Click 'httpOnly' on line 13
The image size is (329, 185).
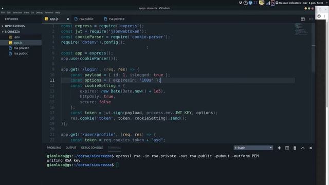[89, 97]
